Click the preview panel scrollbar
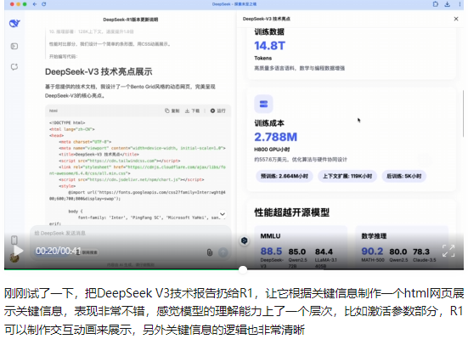468x345 pixels. coord(463,114)
